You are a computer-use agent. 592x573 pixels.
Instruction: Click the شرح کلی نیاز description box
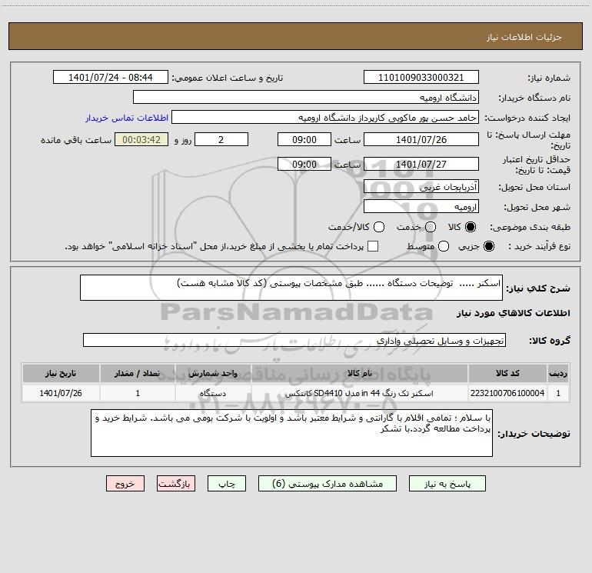point(291,288)
